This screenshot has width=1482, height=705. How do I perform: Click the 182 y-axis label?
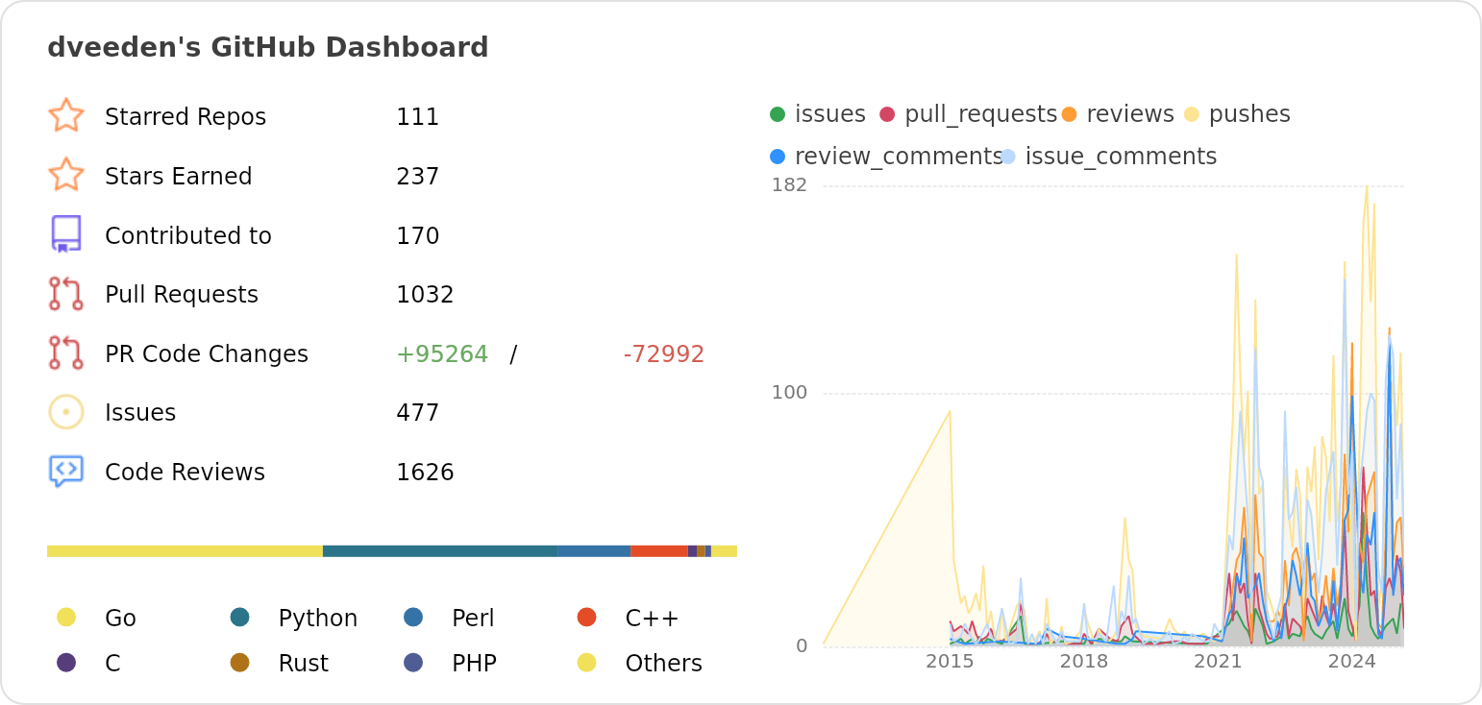[790, 185]
